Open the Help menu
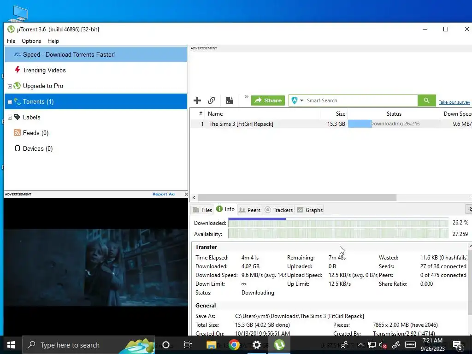The image size is (472, 354). [53, 41]
